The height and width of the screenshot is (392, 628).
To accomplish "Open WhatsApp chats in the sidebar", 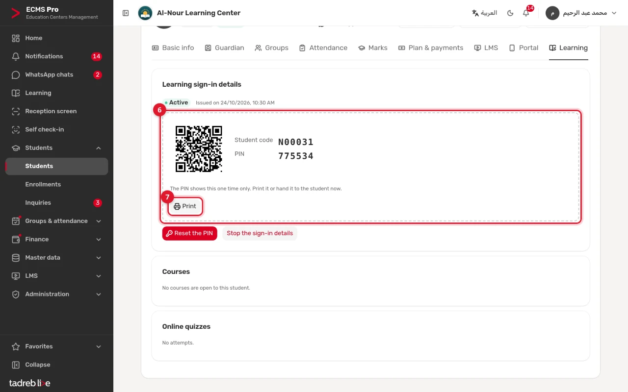I will pyautogui.click(x=57, y=75).
